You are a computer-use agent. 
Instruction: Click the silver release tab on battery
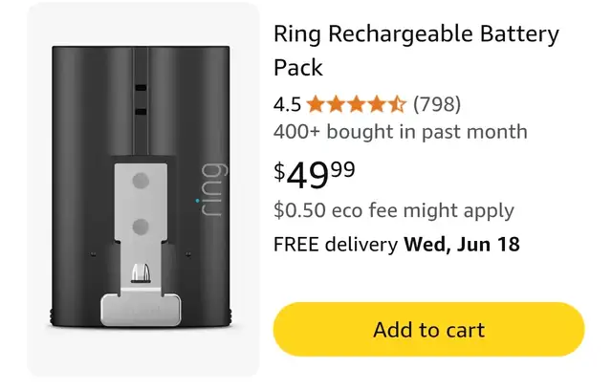[x=141, y=310]
